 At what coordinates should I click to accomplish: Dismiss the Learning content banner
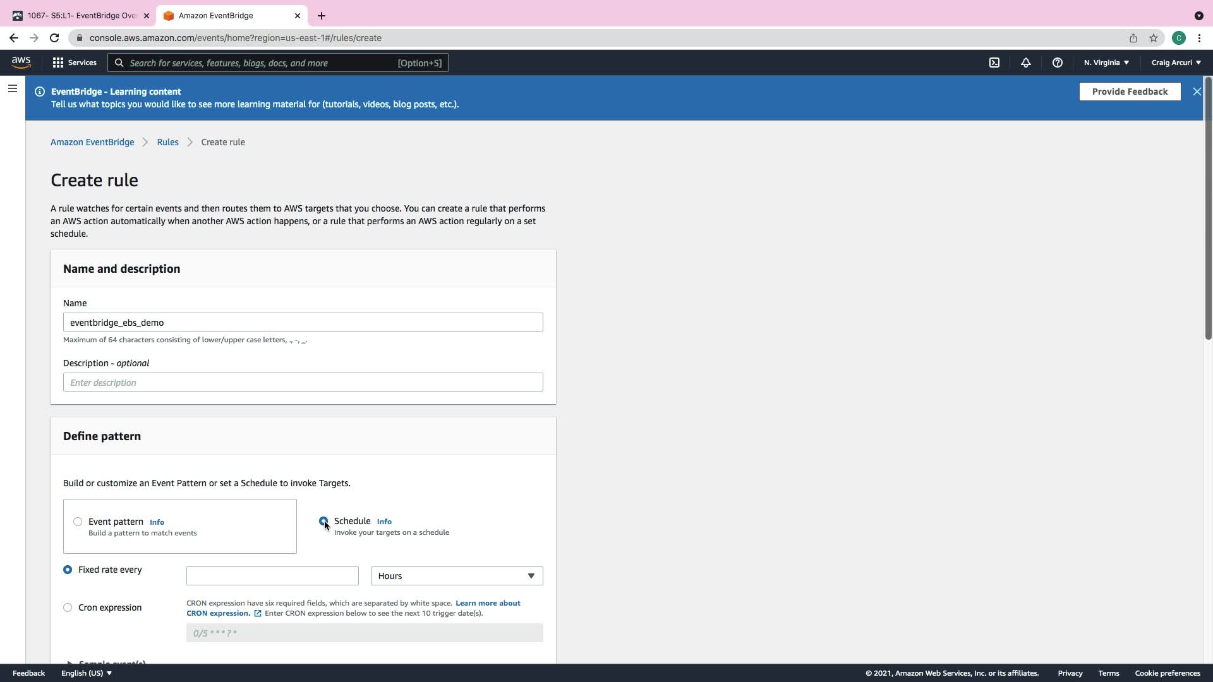pos(1197,92)
